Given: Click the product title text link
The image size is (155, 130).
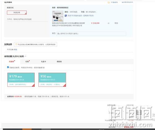Looking at the screenshot, I should point(68,24).
